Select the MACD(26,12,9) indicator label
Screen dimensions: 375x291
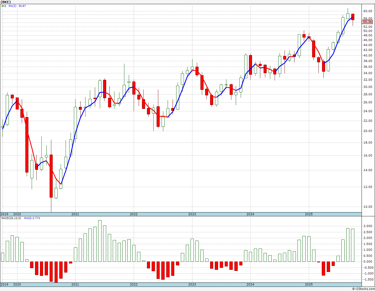pos(11,218)
